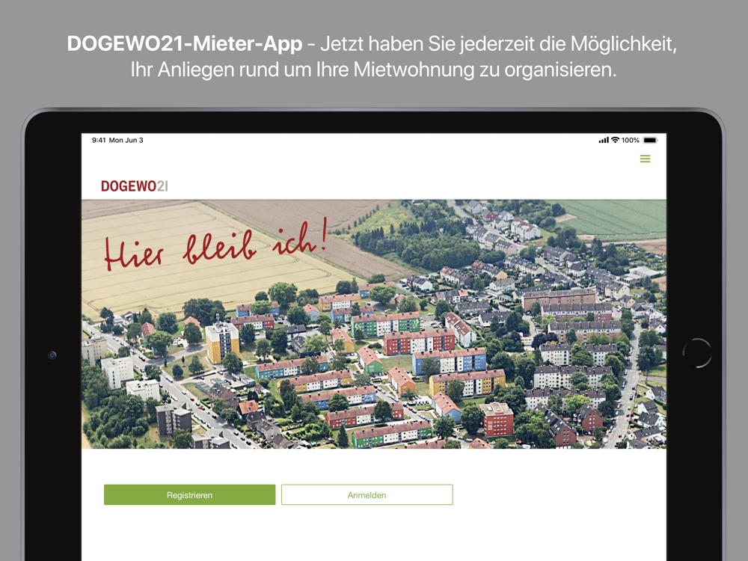This screenshot has width=748, height=561.
Task: Tap the battery indicator icon
Action: coord(650,141)
